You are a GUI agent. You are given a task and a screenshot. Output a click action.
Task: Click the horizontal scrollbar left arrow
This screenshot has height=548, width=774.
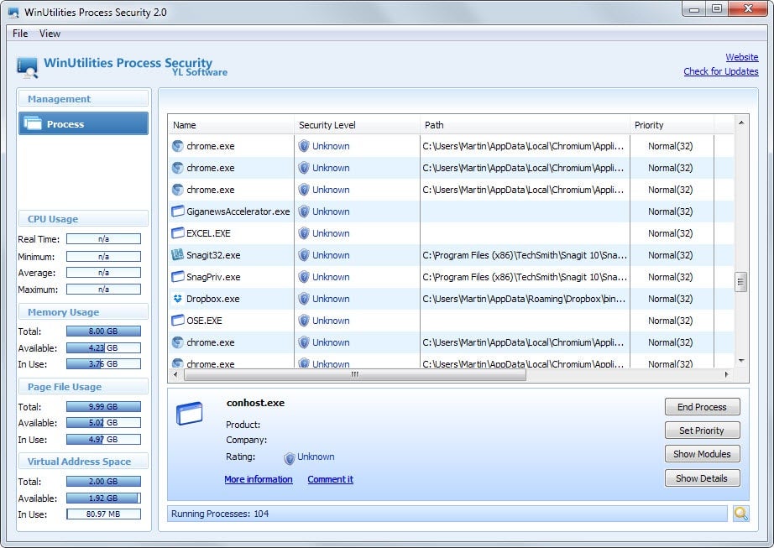(175, 374)
